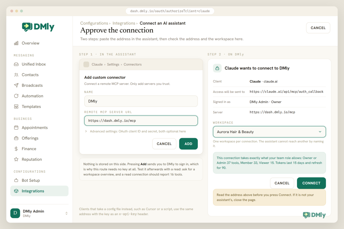This screenshot has width=344, height=229.
Task: Click the Settings breadcrumb in connector header
Action: [x=113, y=64]
